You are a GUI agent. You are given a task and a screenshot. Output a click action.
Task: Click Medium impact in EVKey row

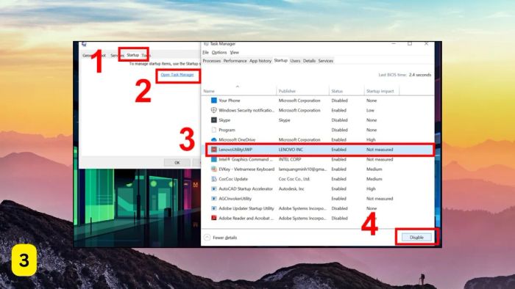pos(374,169)
